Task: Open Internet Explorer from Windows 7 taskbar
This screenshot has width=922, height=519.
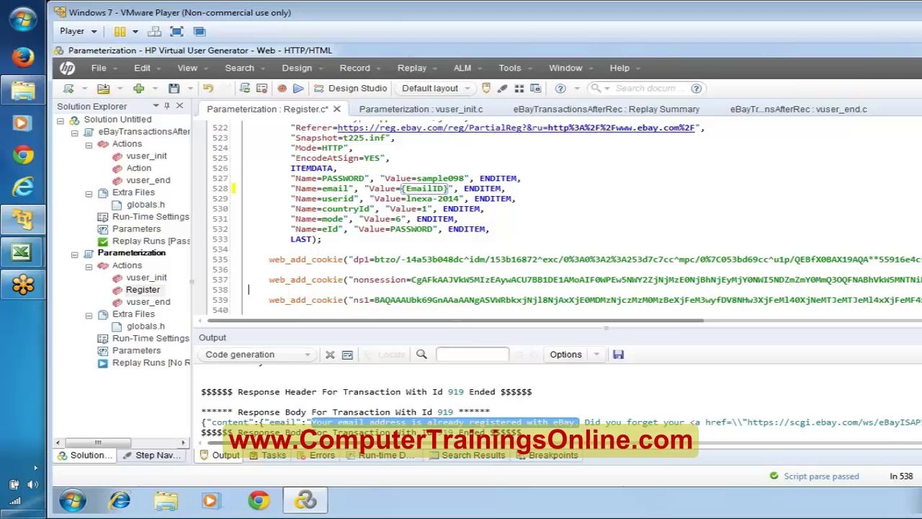Action: (x=120, y=500)
